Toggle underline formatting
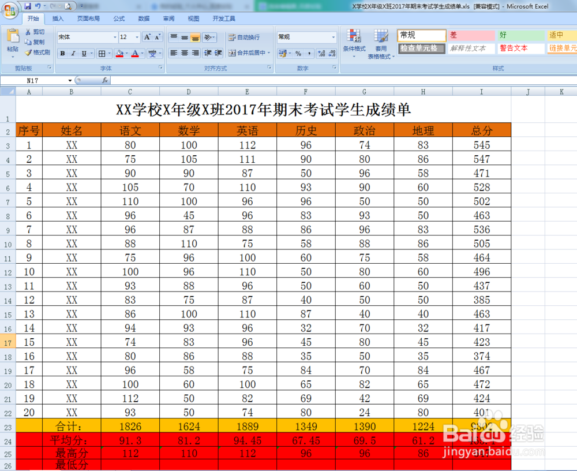The image size is (577, 471). point(84,54)
